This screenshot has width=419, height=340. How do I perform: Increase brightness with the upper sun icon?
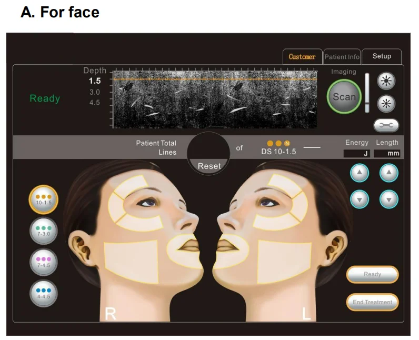pos(386,81)
